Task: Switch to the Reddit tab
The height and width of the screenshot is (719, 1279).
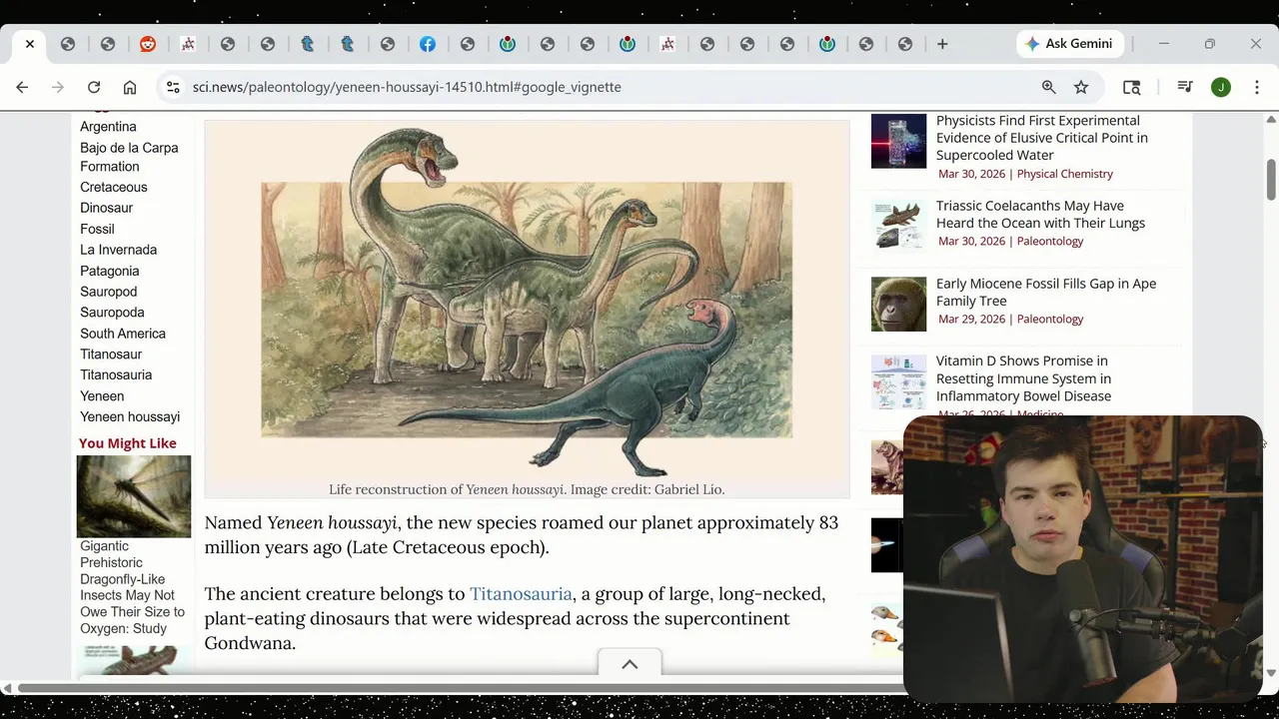Action: click(148, 44)
